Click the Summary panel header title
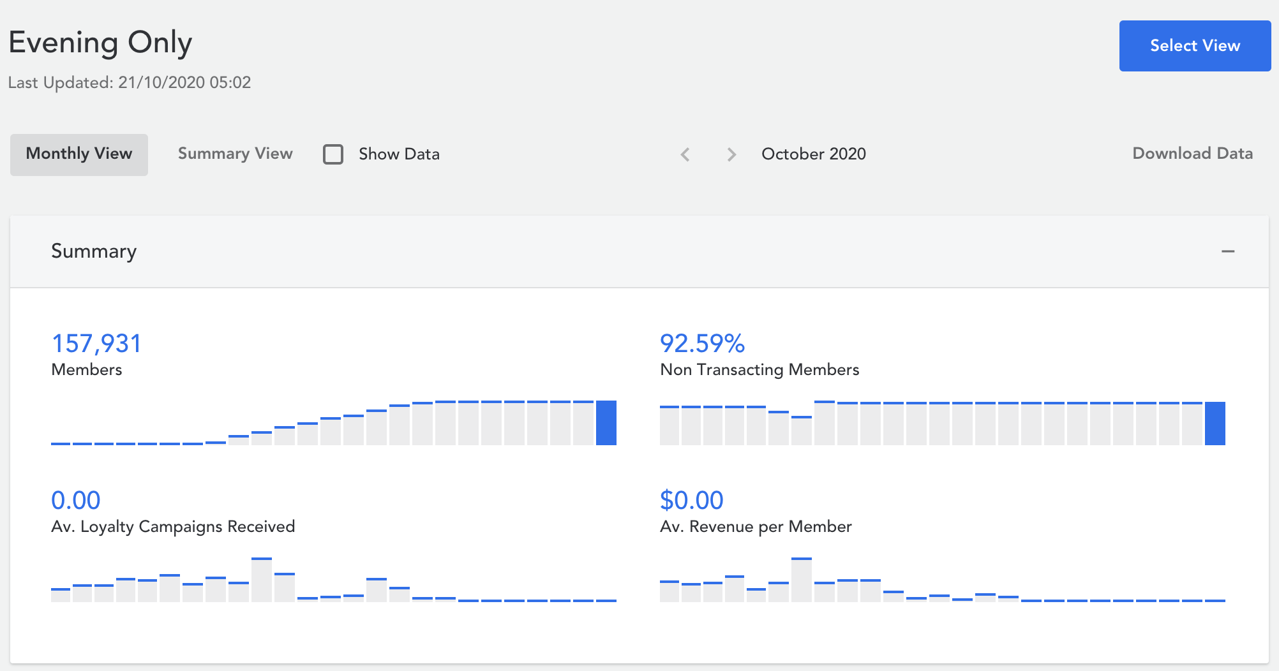1279x671 pixels. click(x=94, y=251)
